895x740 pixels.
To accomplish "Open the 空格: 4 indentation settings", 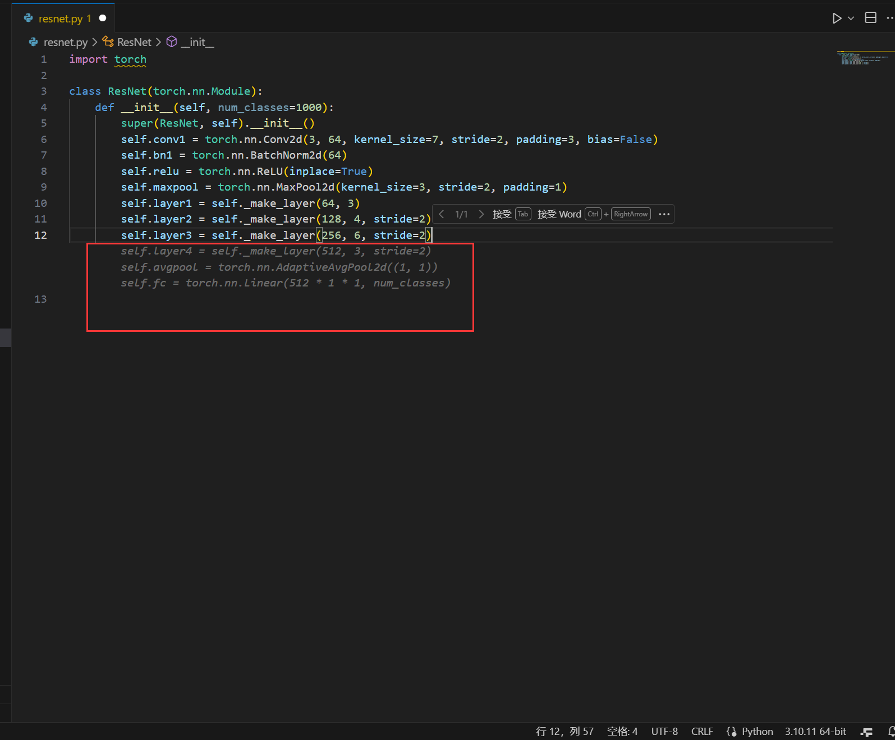I will point(622,731).
